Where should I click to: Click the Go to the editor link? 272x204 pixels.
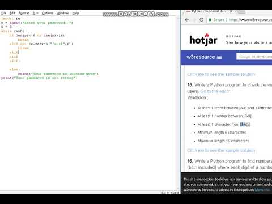coord(215,91)
